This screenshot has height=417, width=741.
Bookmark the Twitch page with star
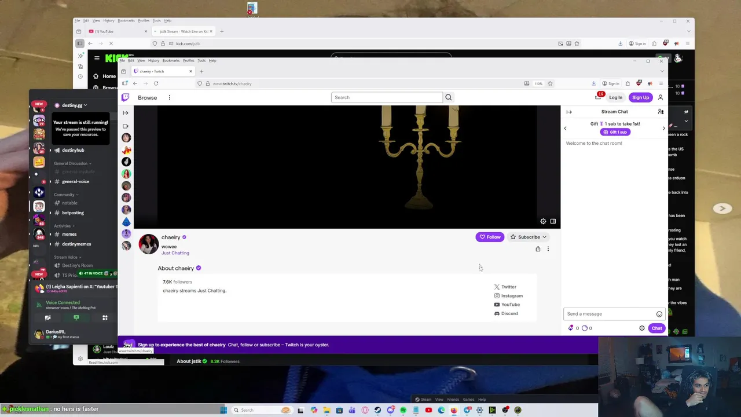click(x=550, y=83)
